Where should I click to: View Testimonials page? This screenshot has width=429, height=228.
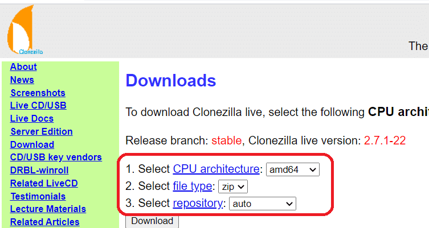38,196
